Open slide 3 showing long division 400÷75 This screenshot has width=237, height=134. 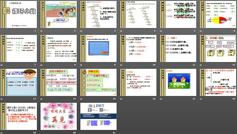point(98,14)
